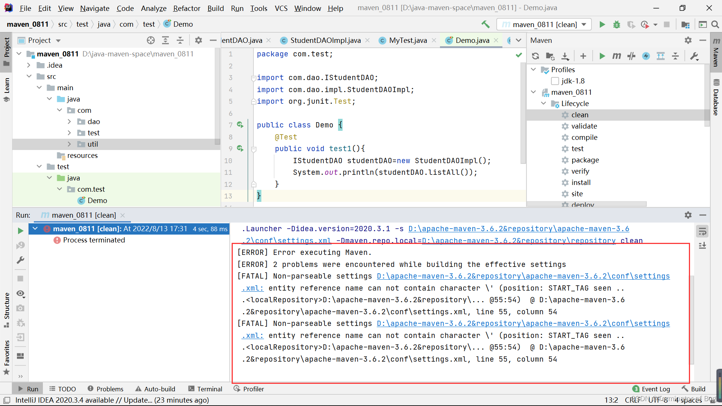Expand the util package
Viewport: 722px width, 406px height.
(69, 144)
